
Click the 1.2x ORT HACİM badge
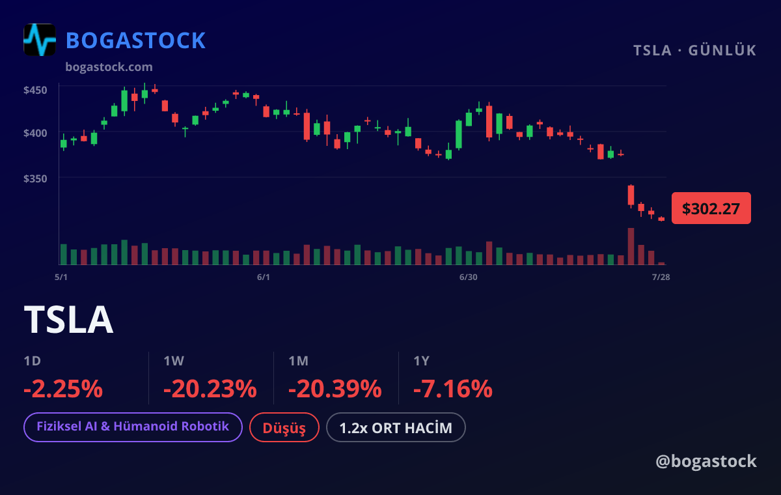point(396,428)
